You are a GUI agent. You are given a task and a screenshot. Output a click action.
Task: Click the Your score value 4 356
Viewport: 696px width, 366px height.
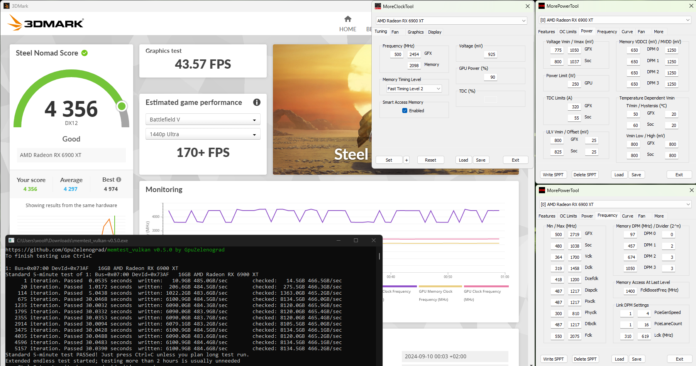30,189
